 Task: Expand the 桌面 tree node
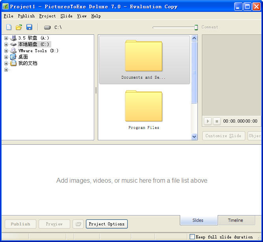click(6, 57)
